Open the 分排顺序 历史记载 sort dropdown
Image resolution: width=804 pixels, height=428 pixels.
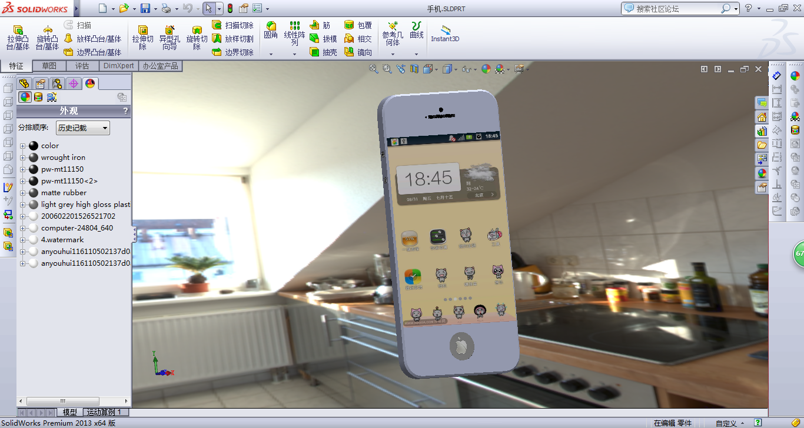pyautogui.click(x=82, y=128)
